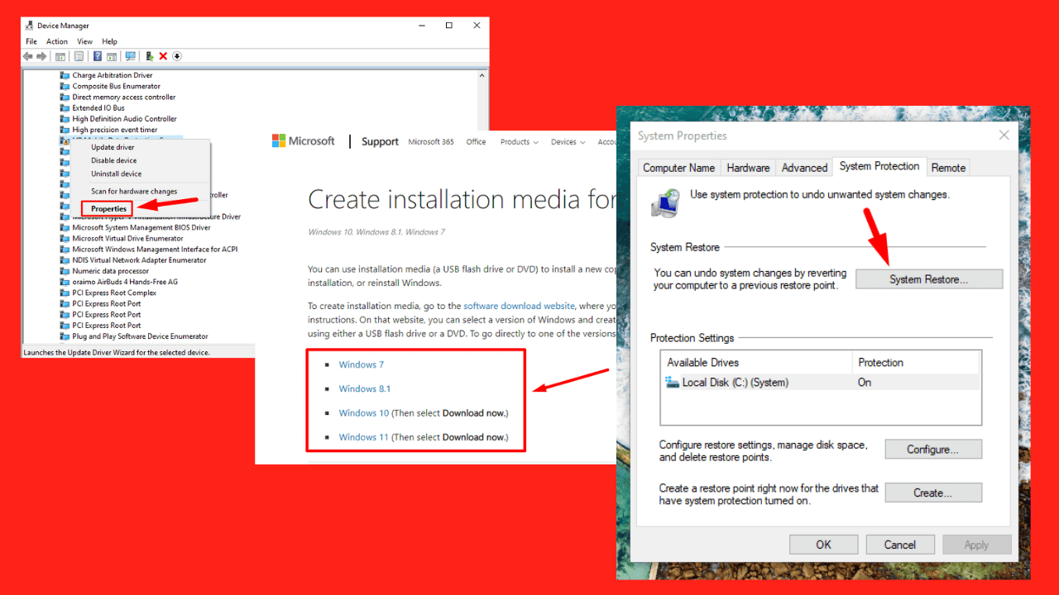The image size is (1059, 595).
Task: Click the red X uninstall device toolbar icon
Action: [x=163, y=56]
